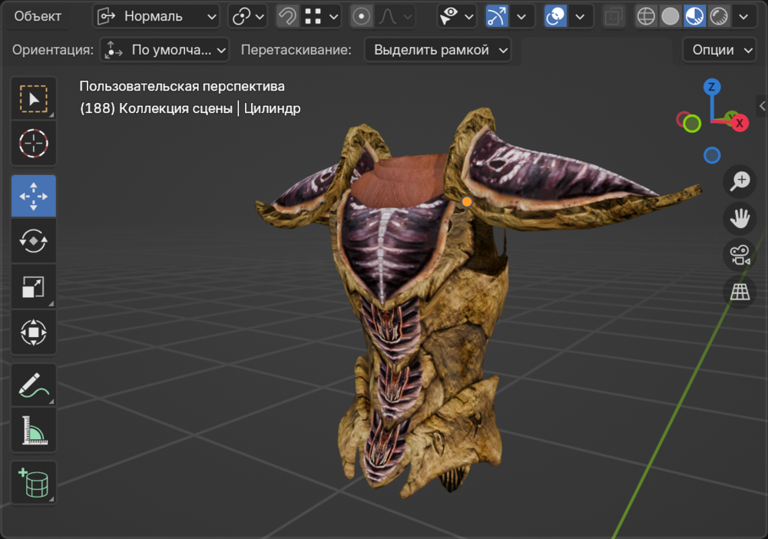Activate the 3D Cursor tool
Viewport: 768px width, 539px height.
[x=33, y=143]
